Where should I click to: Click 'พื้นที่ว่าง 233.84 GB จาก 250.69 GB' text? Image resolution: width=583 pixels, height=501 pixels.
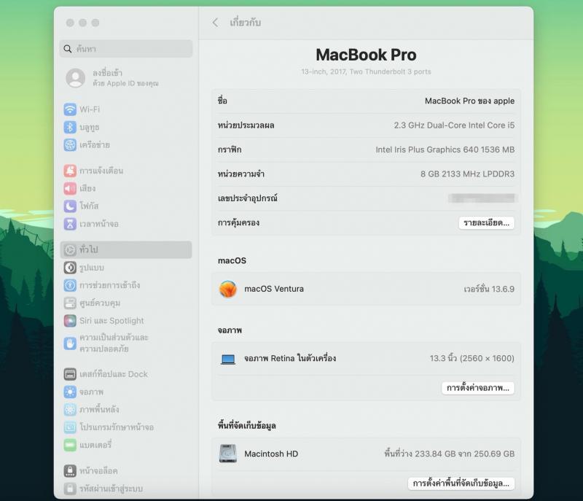449,454
